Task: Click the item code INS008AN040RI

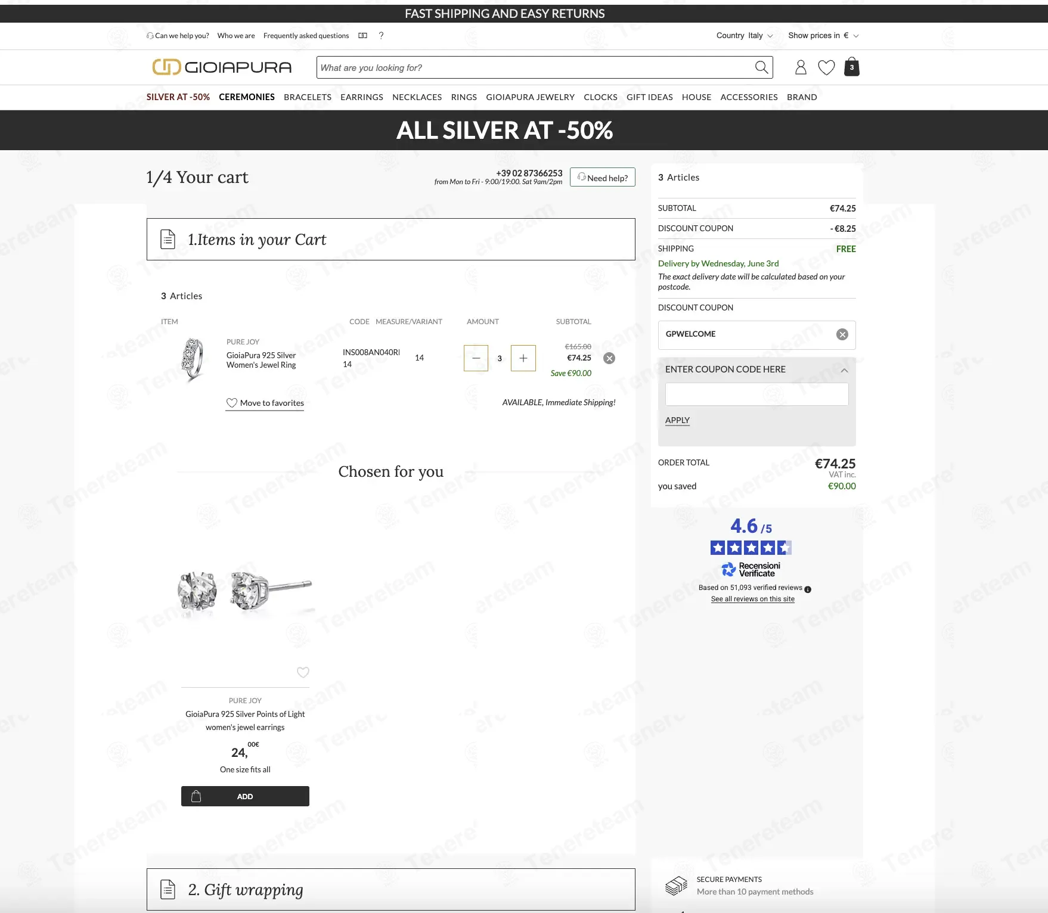Action: (371, 352)
